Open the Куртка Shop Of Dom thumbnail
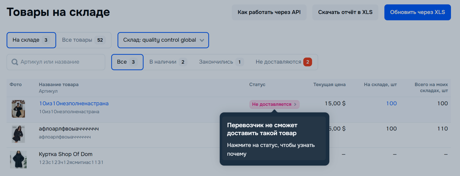This screenshot has width=460, height=176. 18,160
